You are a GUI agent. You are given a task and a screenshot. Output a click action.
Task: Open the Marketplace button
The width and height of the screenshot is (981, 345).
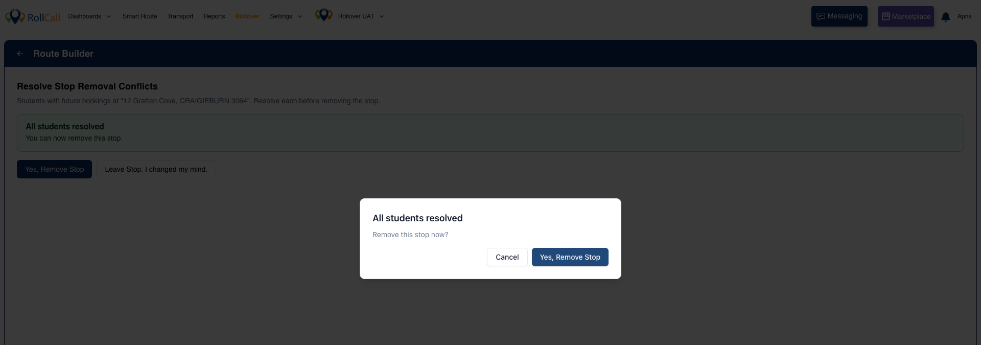(x=905, y=16)
